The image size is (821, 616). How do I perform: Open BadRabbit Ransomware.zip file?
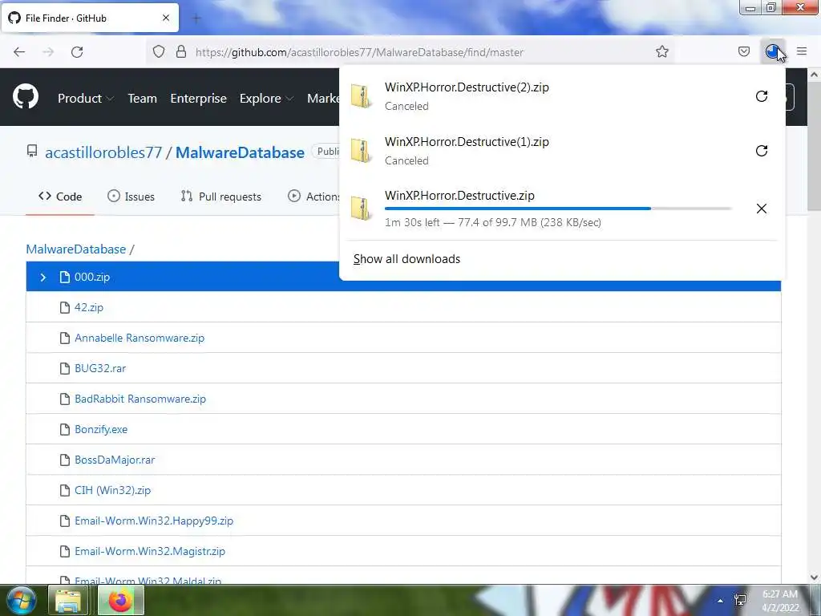click(140, 399)
